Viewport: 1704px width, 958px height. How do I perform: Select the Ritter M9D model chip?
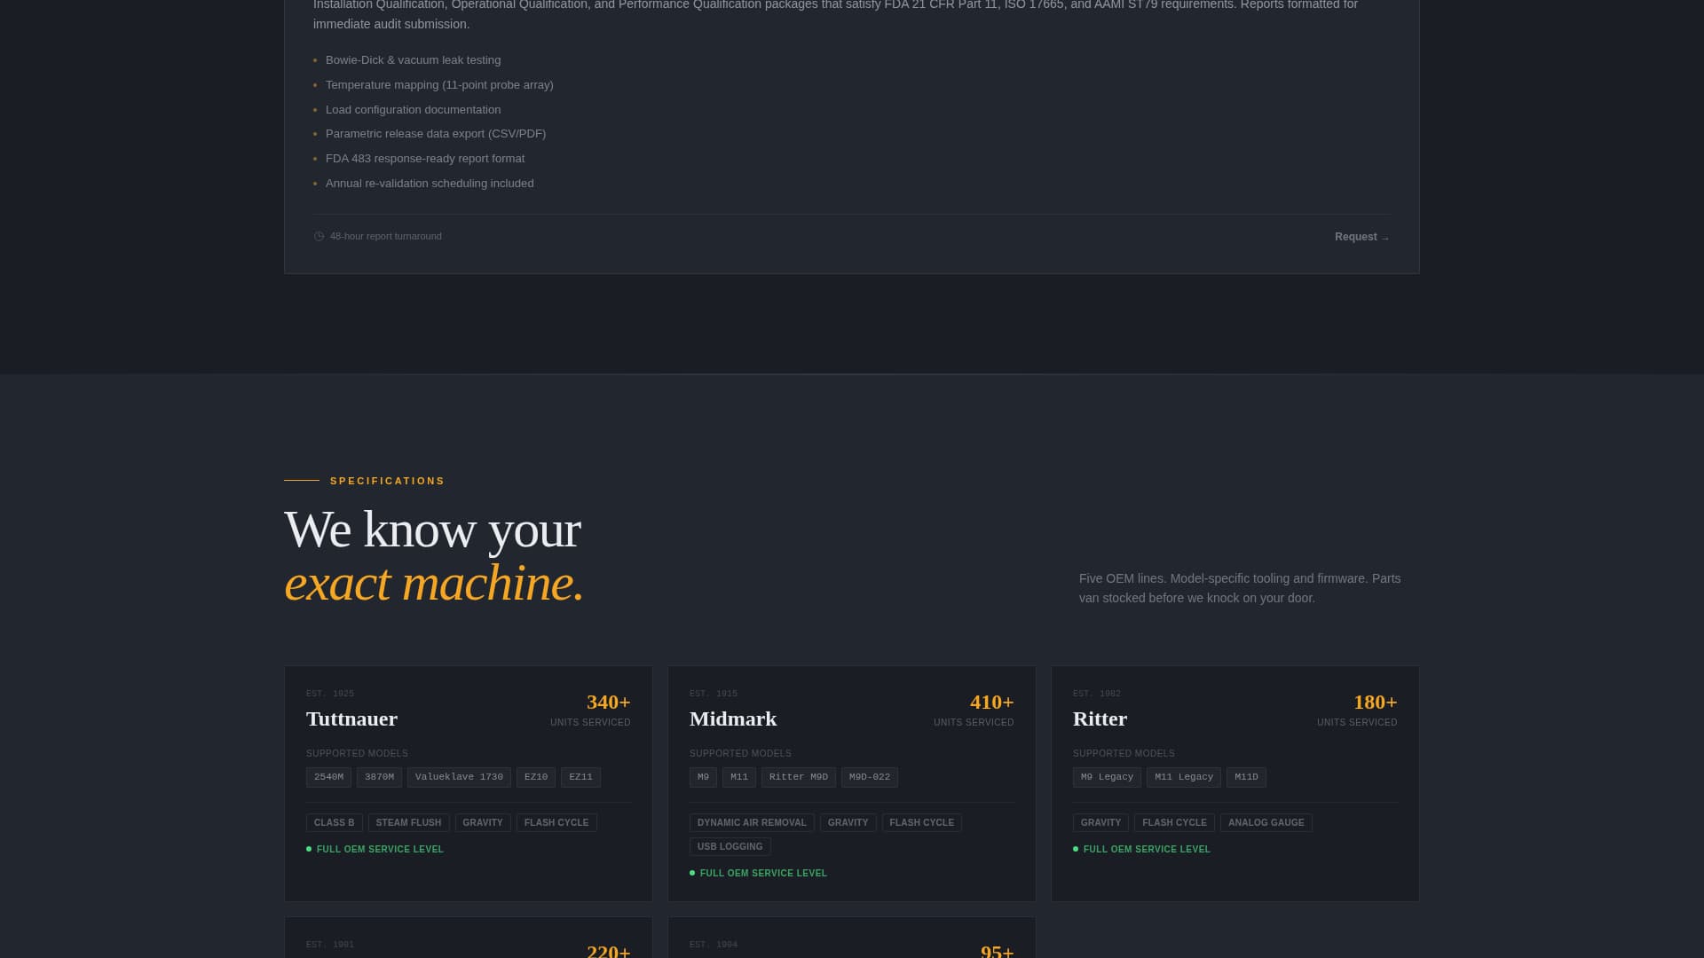tap(798, 776)
